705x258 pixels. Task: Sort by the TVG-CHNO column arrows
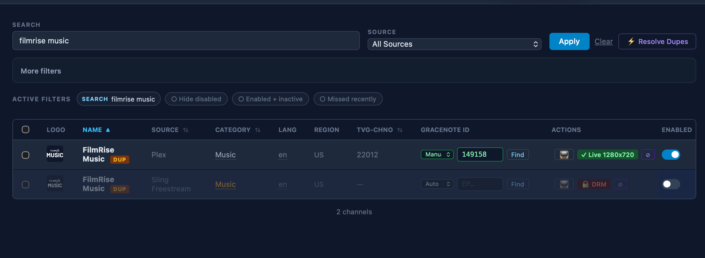click(400, 130)
